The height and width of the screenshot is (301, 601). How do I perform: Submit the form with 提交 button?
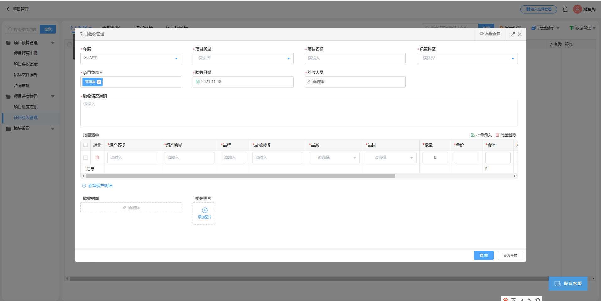pos(483,255)
